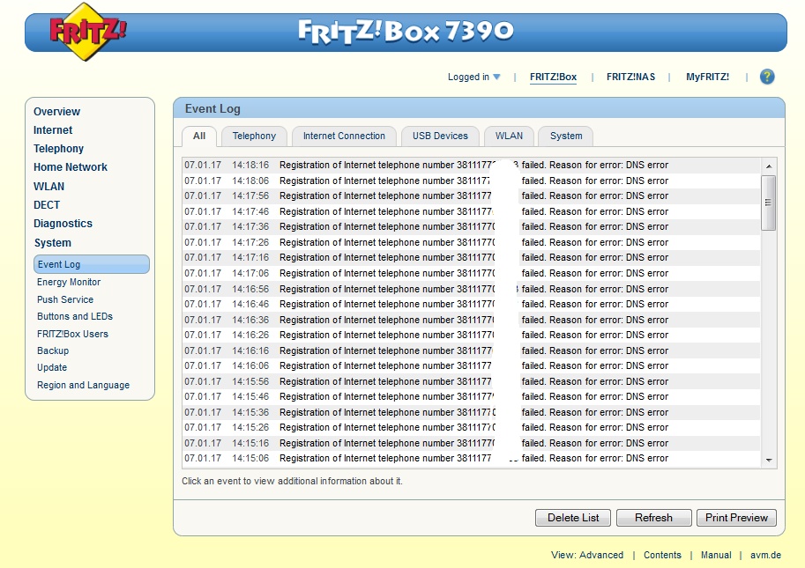Open Buttons and LEDs submenu item

pyautogui.click(x=75, y=316)
